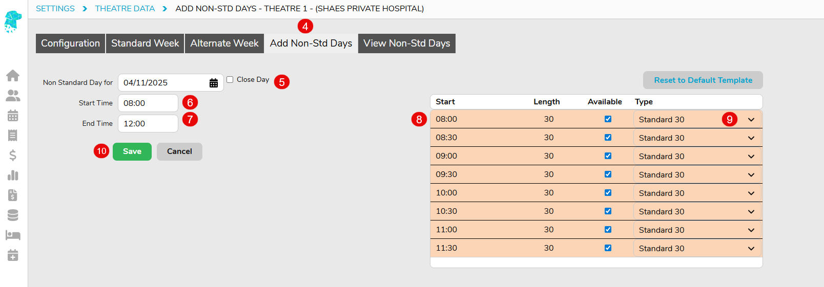Click the receipt icon in sidebar
824x287 pixels.
13,135
